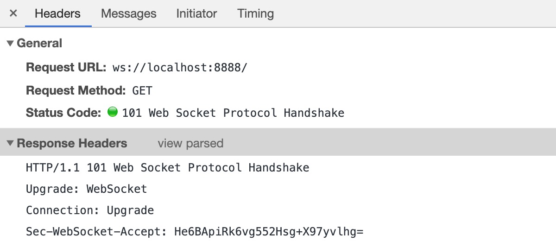This screenshot has height=241, width=556.
Task: Select the GET request method value
Action: click(142, 90)
